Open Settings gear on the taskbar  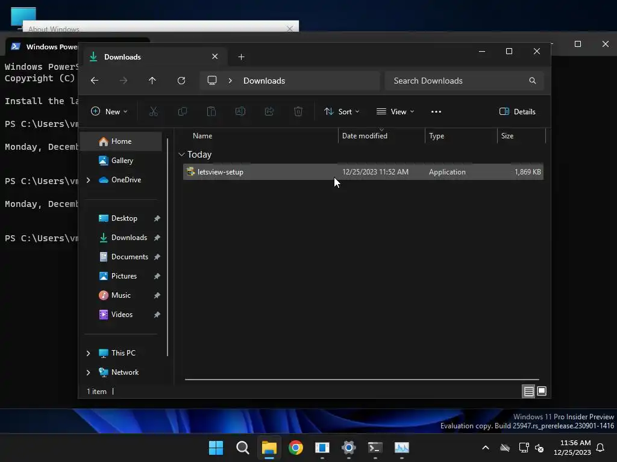point(349,448)
